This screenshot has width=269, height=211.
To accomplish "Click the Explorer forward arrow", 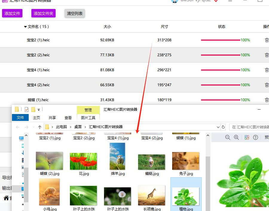I will pyautogui.click(x=26, y=127).
